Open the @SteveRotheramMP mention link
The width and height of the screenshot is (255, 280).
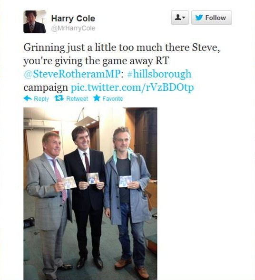click(x=72, y=74)
